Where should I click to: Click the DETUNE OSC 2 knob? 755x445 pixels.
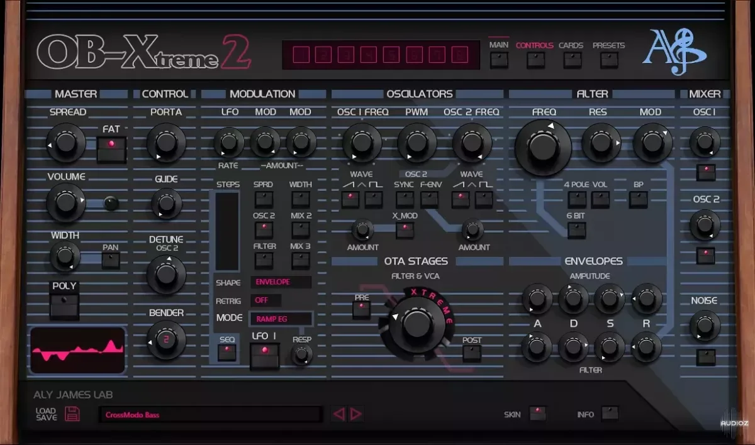pyautogui.click(x=166, y=275)
